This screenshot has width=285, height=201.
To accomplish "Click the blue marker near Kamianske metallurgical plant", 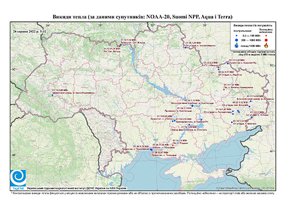I will click(192, 106).
